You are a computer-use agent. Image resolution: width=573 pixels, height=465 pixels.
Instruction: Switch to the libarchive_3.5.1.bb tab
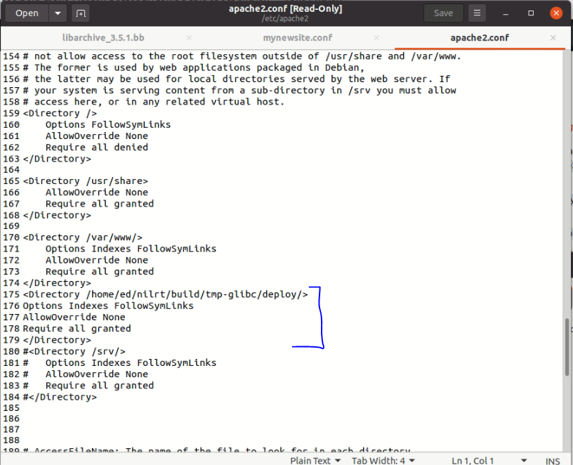[103, 38]
